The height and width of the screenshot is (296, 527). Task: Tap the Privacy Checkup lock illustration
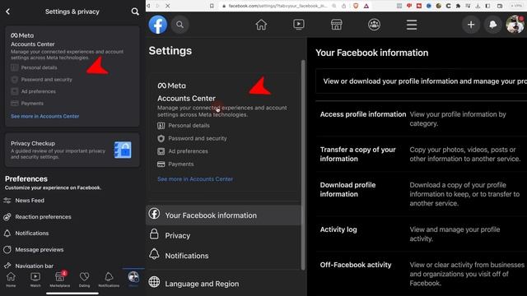pos(123,150)
